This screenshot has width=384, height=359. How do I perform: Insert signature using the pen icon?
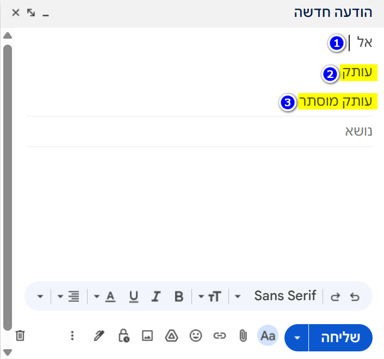click(x=98, y=336)
